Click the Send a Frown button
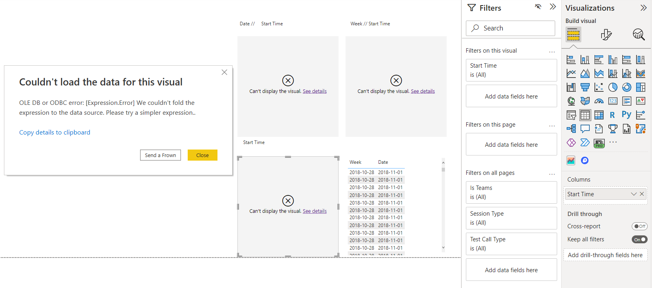 point(160,155)
